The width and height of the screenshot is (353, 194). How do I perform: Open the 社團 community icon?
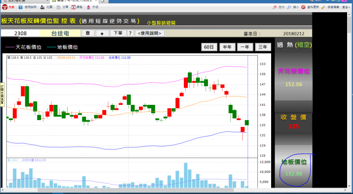tap(42, 7)
